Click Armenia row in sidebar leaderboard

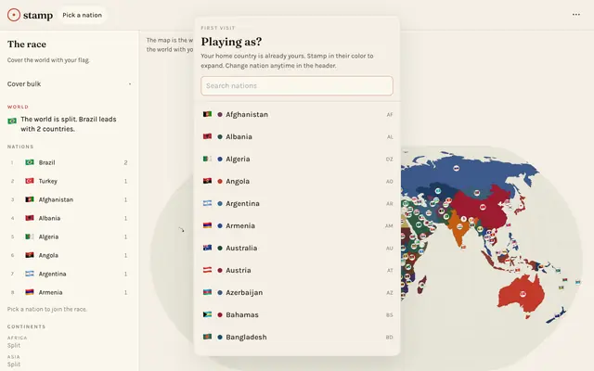70,292
